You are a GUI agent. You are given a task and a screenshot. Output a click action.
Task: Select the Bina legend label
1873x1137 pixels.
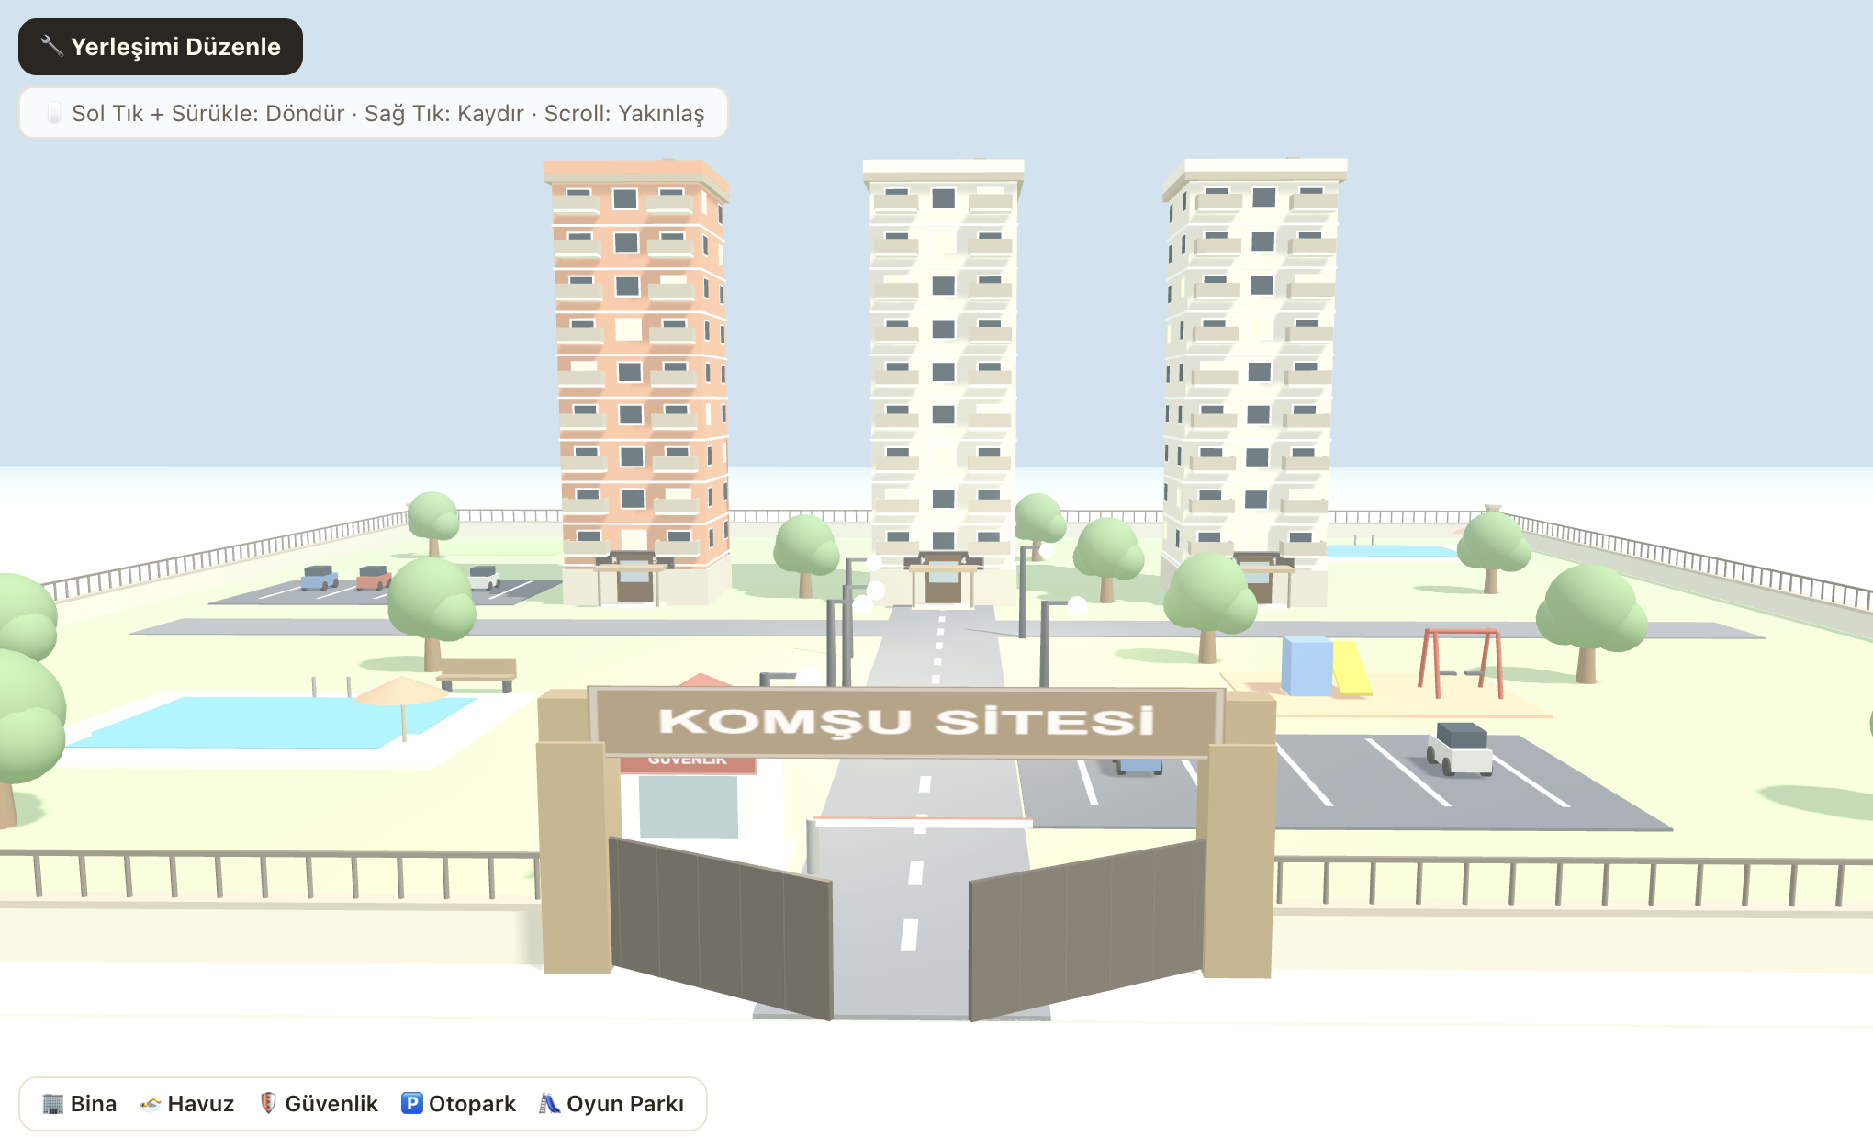(94, 1103)
